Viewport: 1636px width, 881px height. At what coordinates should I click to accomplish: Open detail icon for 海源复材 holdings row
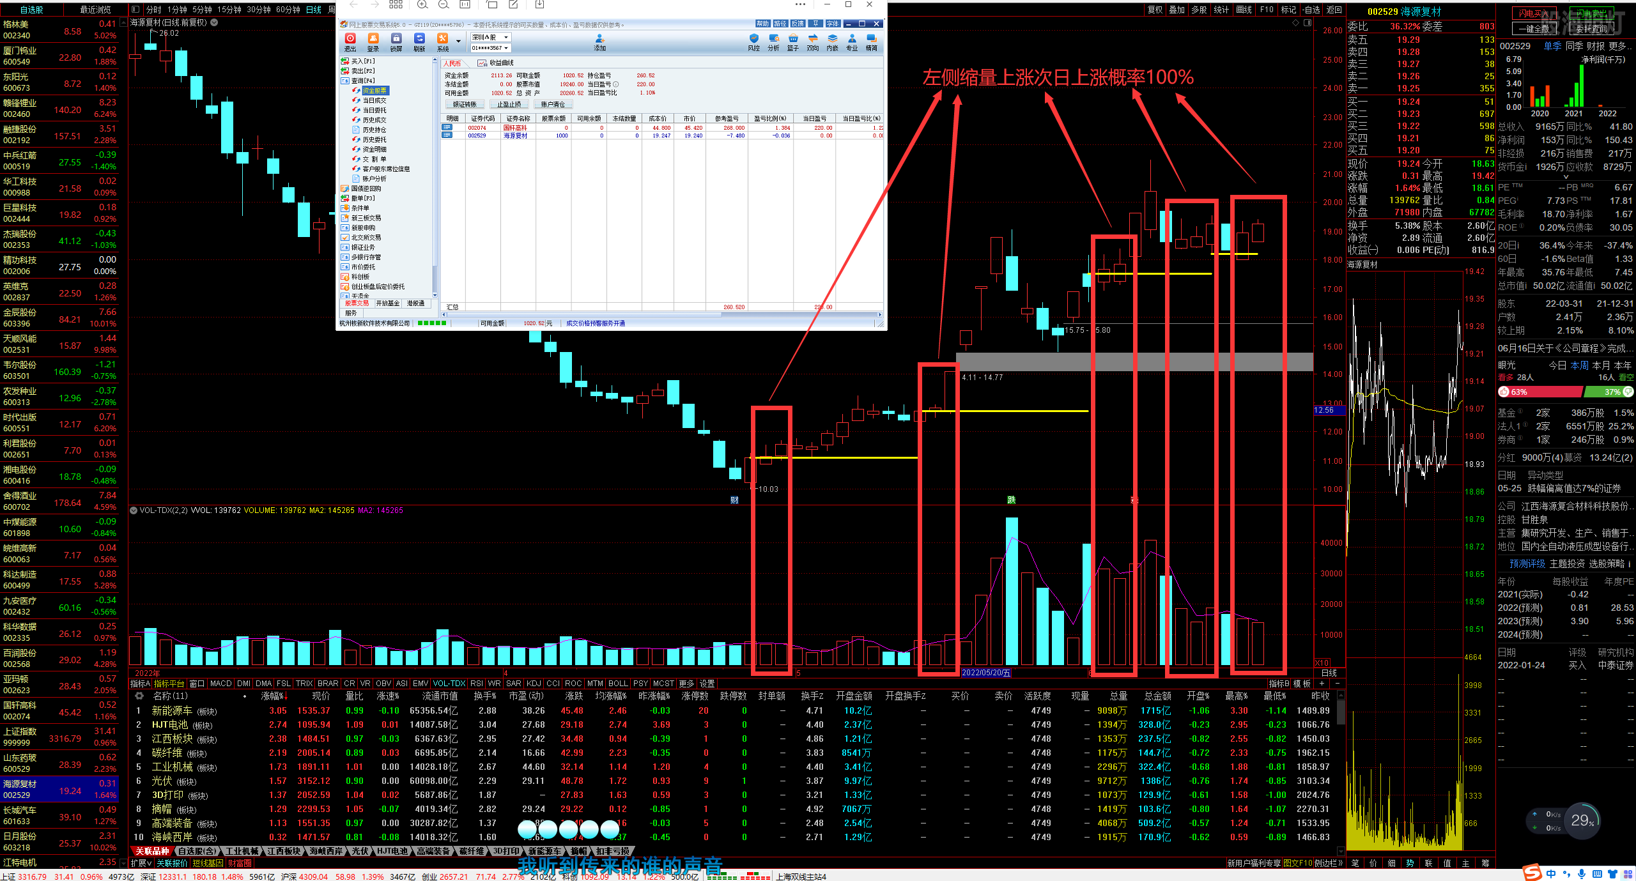click(447, 135)
